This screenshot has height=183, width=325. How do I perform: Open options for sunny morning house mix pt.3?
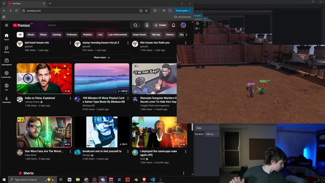point(128,43)
